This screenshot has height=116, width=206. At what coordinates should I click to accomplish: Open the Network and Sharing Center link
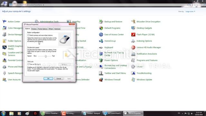pos(114,54)
